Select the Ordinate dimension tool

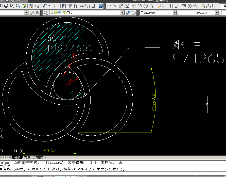point(127,6)
